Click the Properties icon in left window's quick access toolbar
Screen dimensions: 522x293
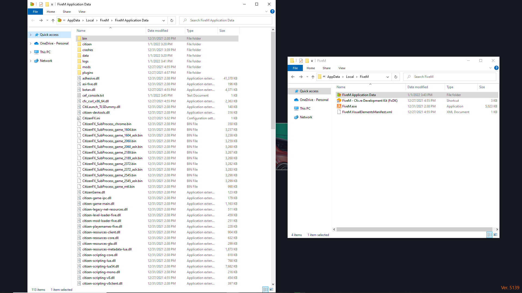41,4
